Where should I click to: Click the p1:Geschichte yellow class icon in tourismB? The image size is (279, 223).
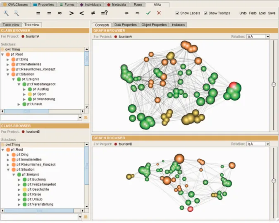point(25,189)
